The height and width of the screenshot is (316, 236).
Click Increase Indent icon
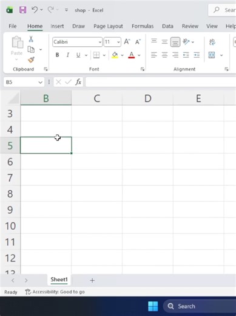click(x=197, y=55)
